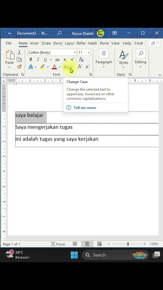Toggle Superscript formatting
Image resolution: width=163 pixels, height=290 pixels.
point(72,59)
